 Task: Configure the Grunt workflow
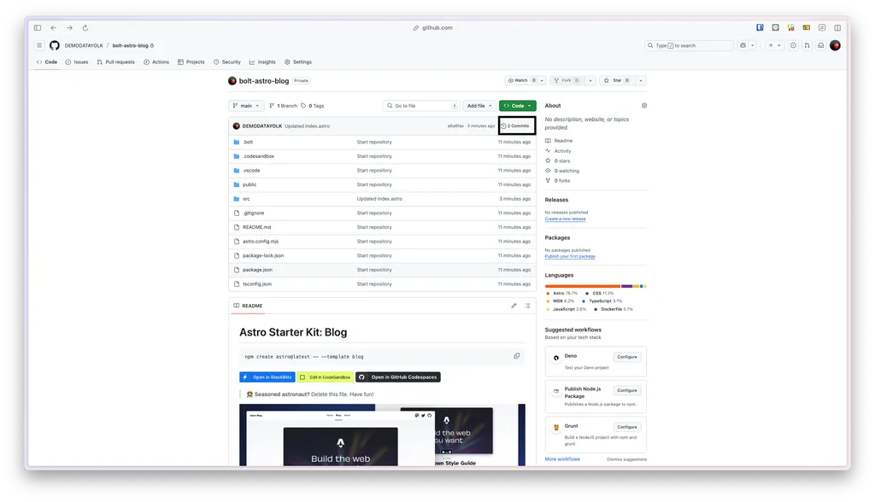626,427
